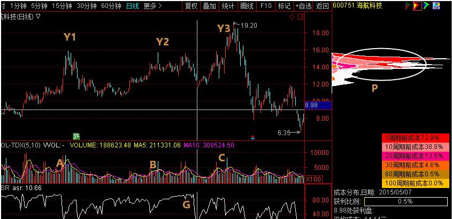Click the MA10: 308524.50 readout
The width and height of the screenshot is (452, 219).
tap(210, 145)
